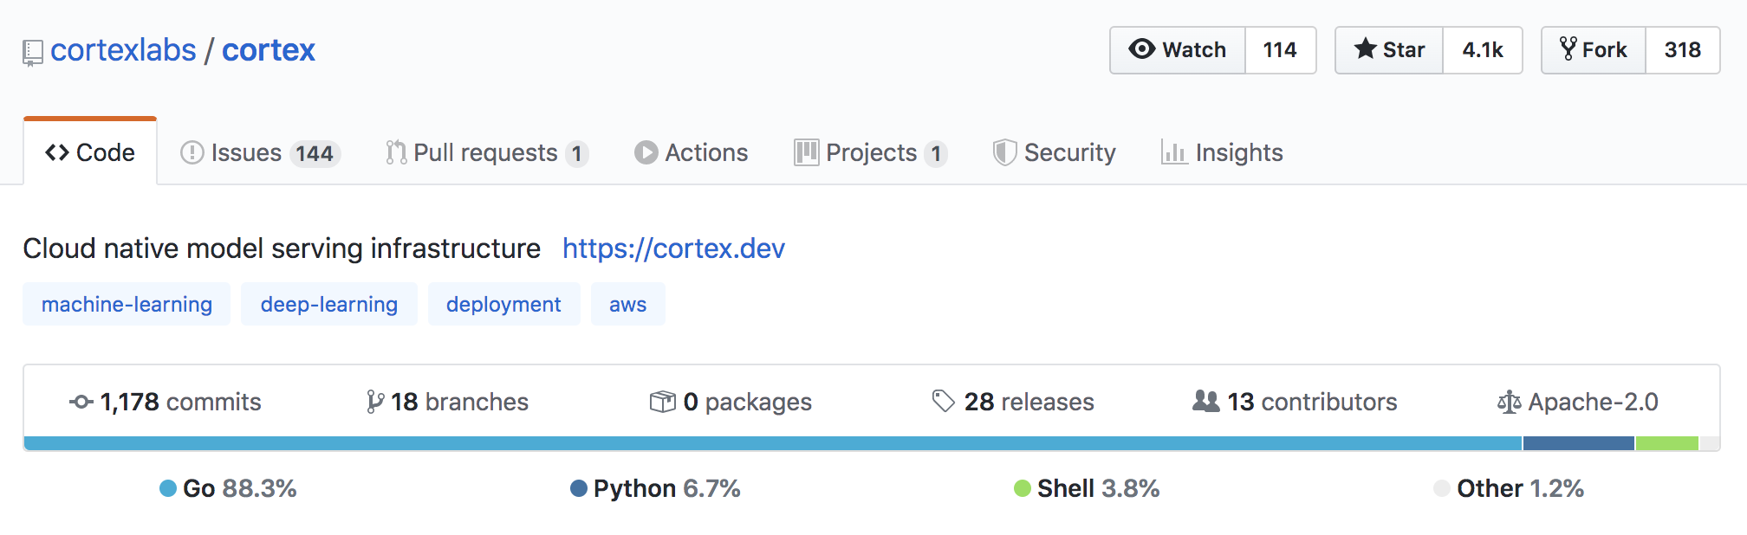View the 28 releases
1747x535 pixels.
[x=1013, y=402]
